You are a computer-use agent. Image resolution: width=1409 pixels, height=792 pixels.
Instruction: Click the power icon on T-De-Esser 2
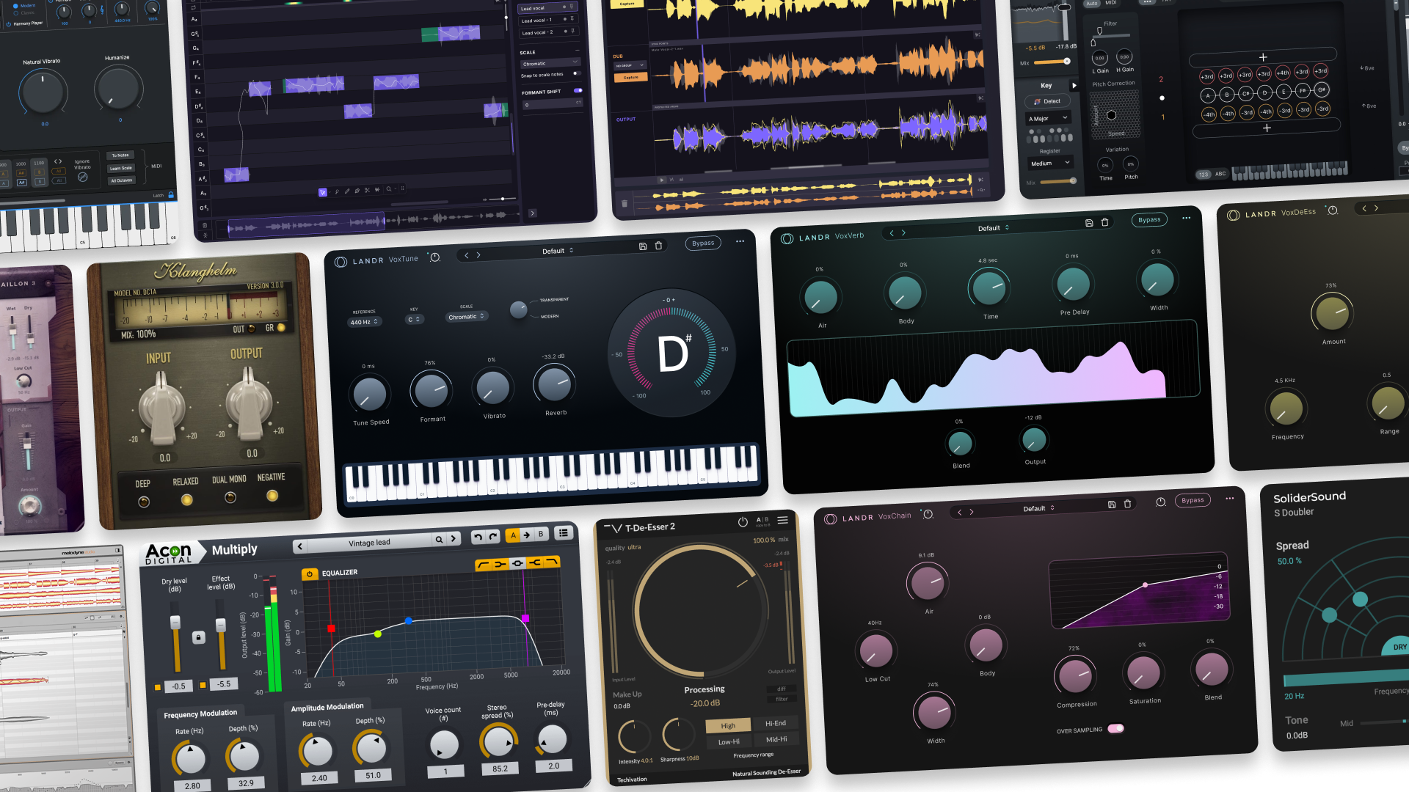[x=742, y=521]
